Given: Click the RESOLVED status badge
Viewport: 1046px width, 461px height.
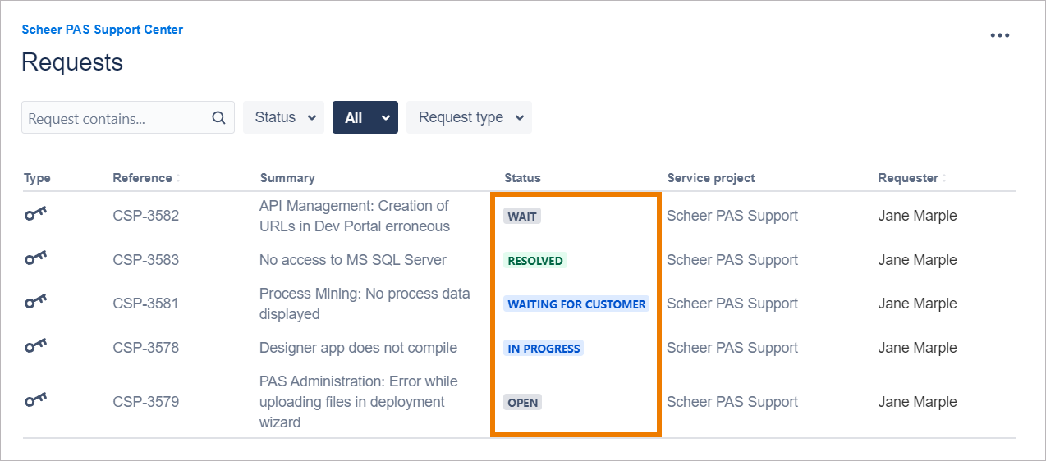Looking at the screenshot, I should coord(535,261).
